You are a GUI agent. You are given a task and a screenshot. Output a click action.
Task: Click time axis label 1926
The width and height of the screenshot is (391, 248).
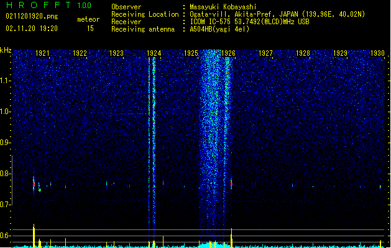tap(228, 53)
